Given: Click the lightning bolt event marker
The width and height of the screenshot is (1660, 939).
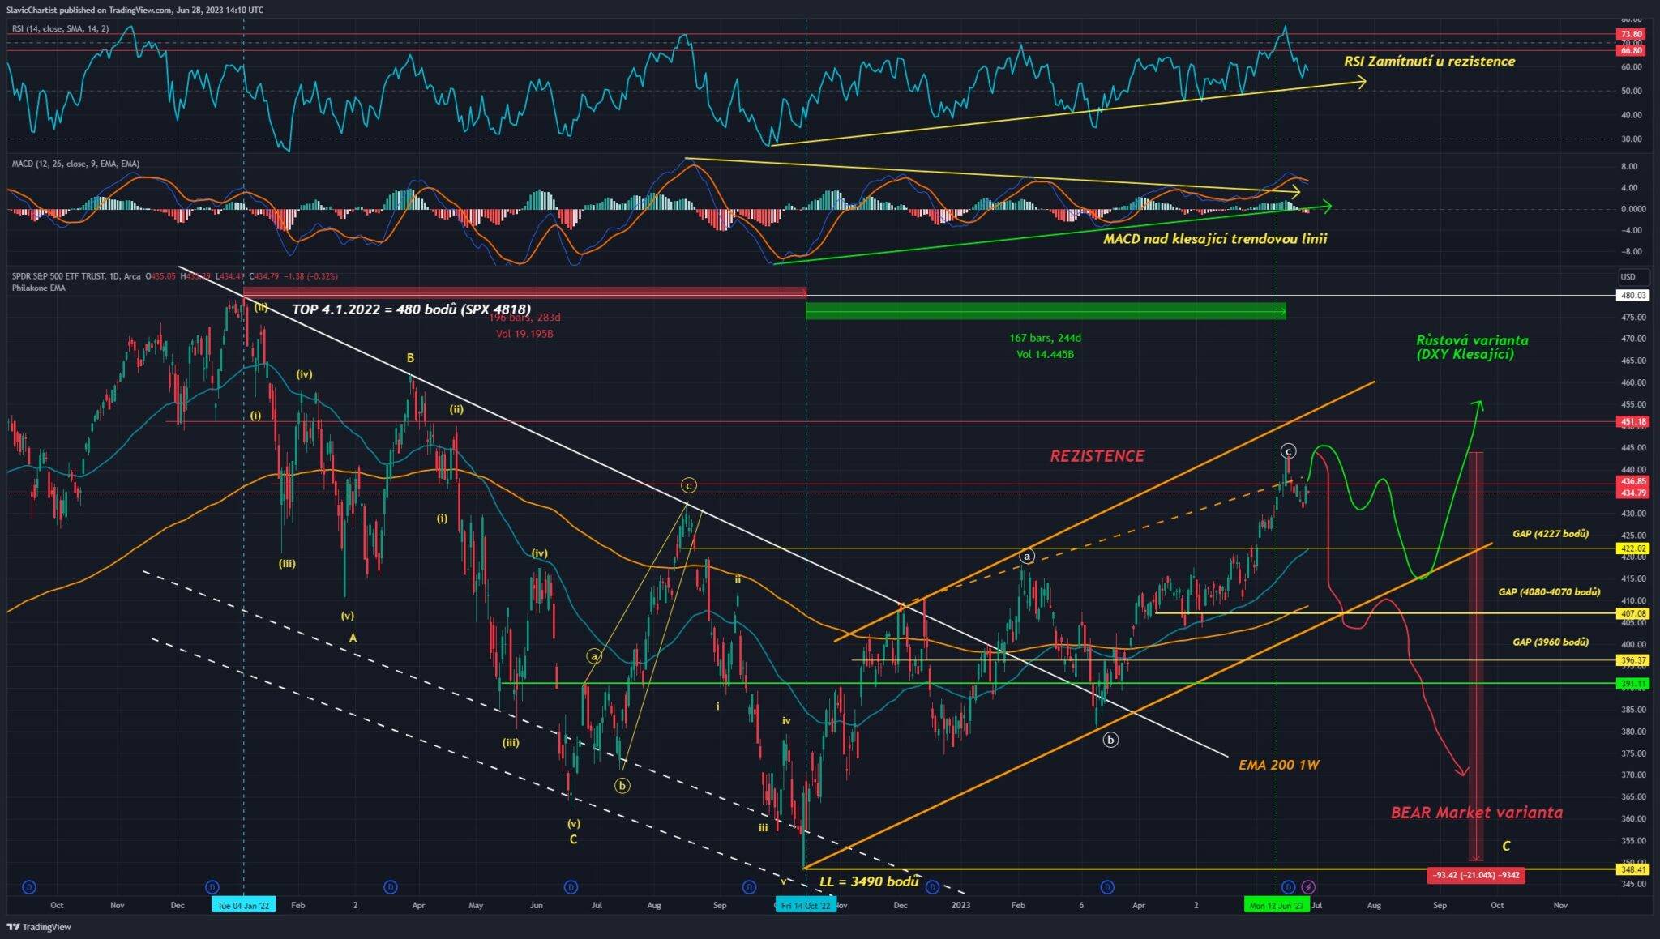Looking at the screenshot, I should (x=1307, y=887).
